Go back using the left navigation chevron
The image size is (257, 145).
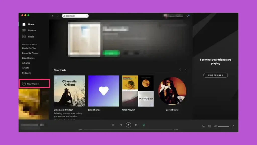[x=53, y=16]
